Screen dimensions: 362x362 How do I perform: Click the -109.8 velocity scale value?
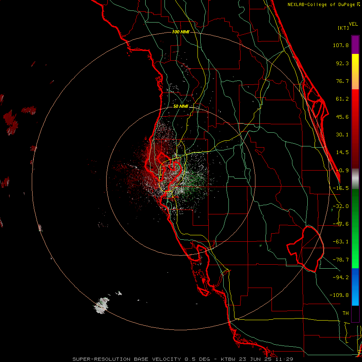339,295
